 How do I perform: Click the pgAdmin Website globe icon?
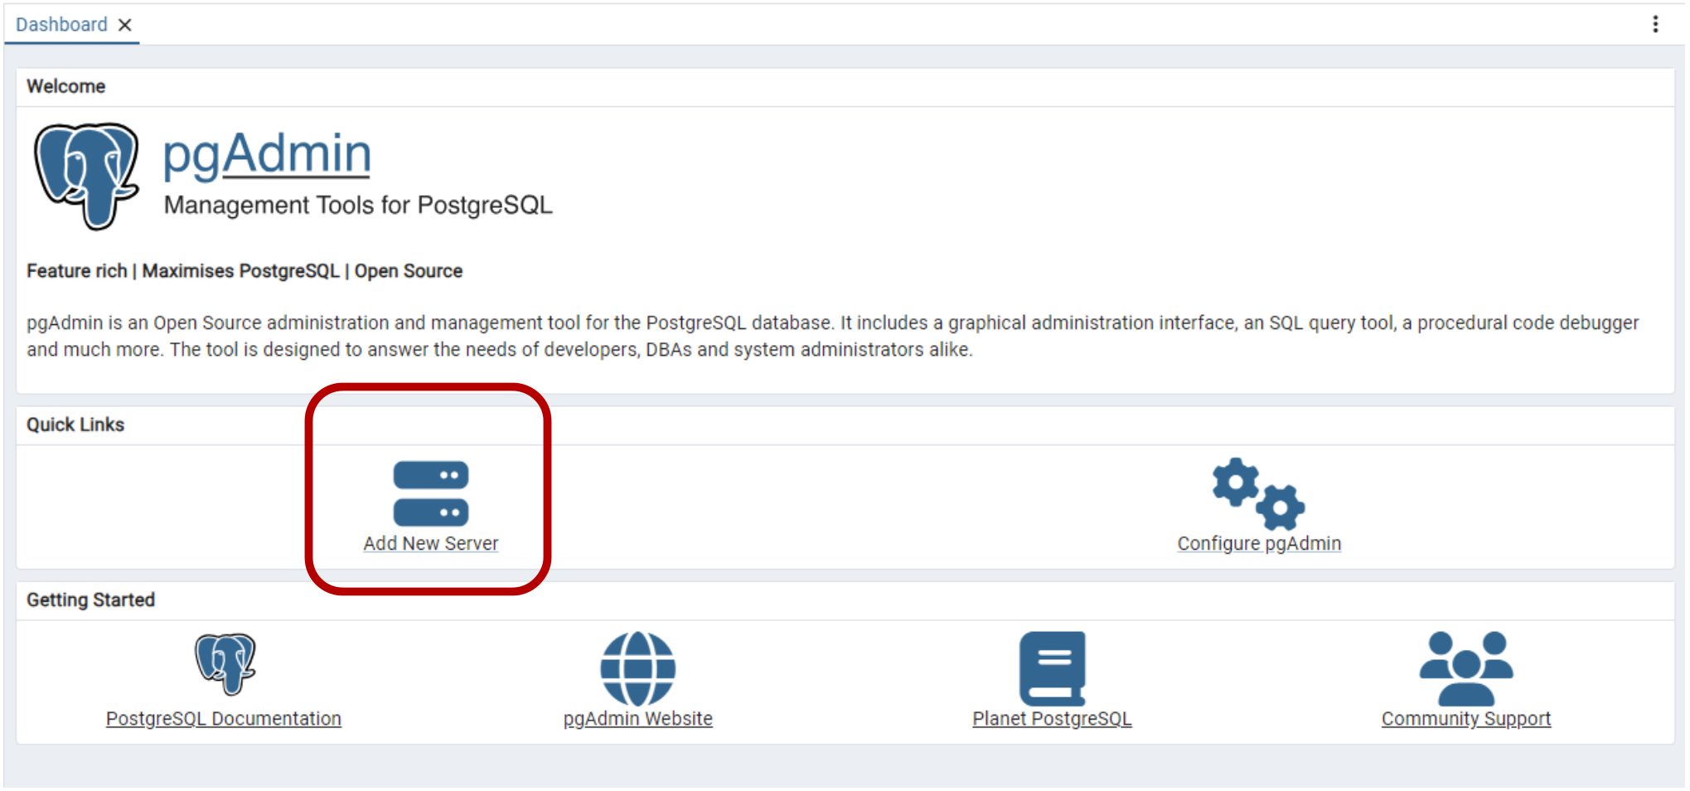[x=637, y=668]
